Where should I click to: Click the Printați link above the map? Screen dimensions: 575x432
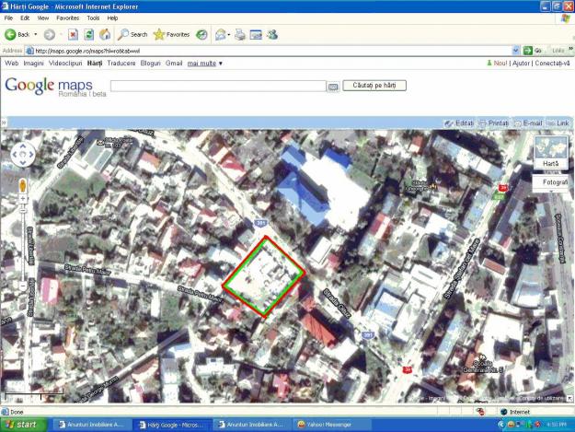coord(494,123)
